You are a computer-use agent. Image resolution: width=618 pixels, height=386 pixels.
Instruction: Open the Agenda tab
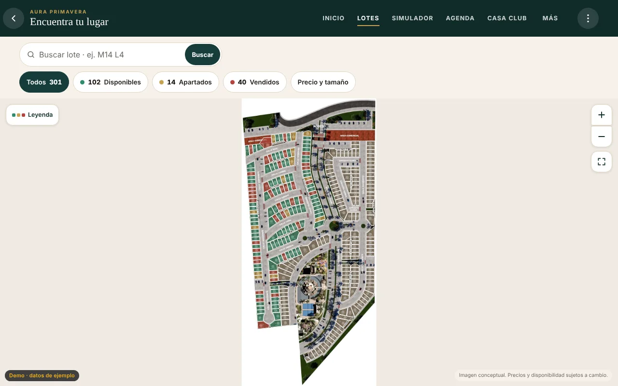460,18
